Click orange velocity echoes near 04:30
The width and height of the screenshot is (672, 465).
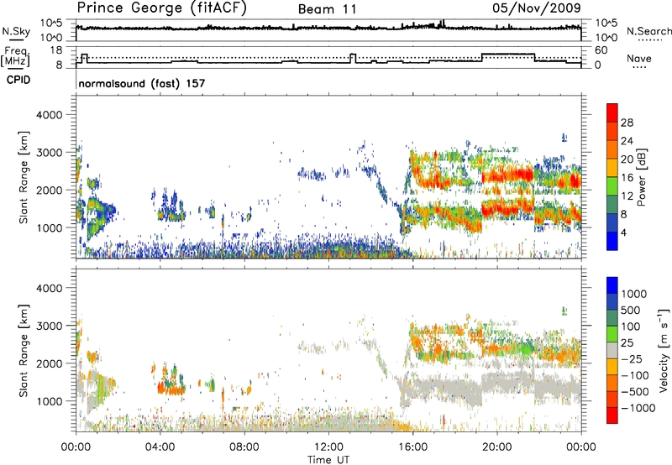(171, 389)
